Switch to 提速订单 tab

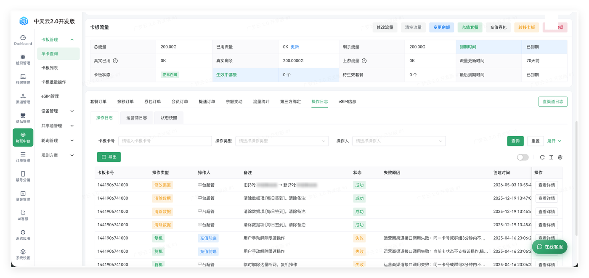[207, 101]
